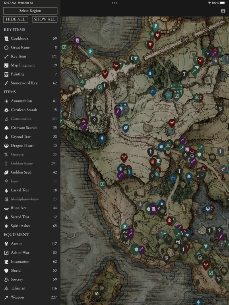Open the blue golden seed leaf marker
229x305 pixels.
126,128
